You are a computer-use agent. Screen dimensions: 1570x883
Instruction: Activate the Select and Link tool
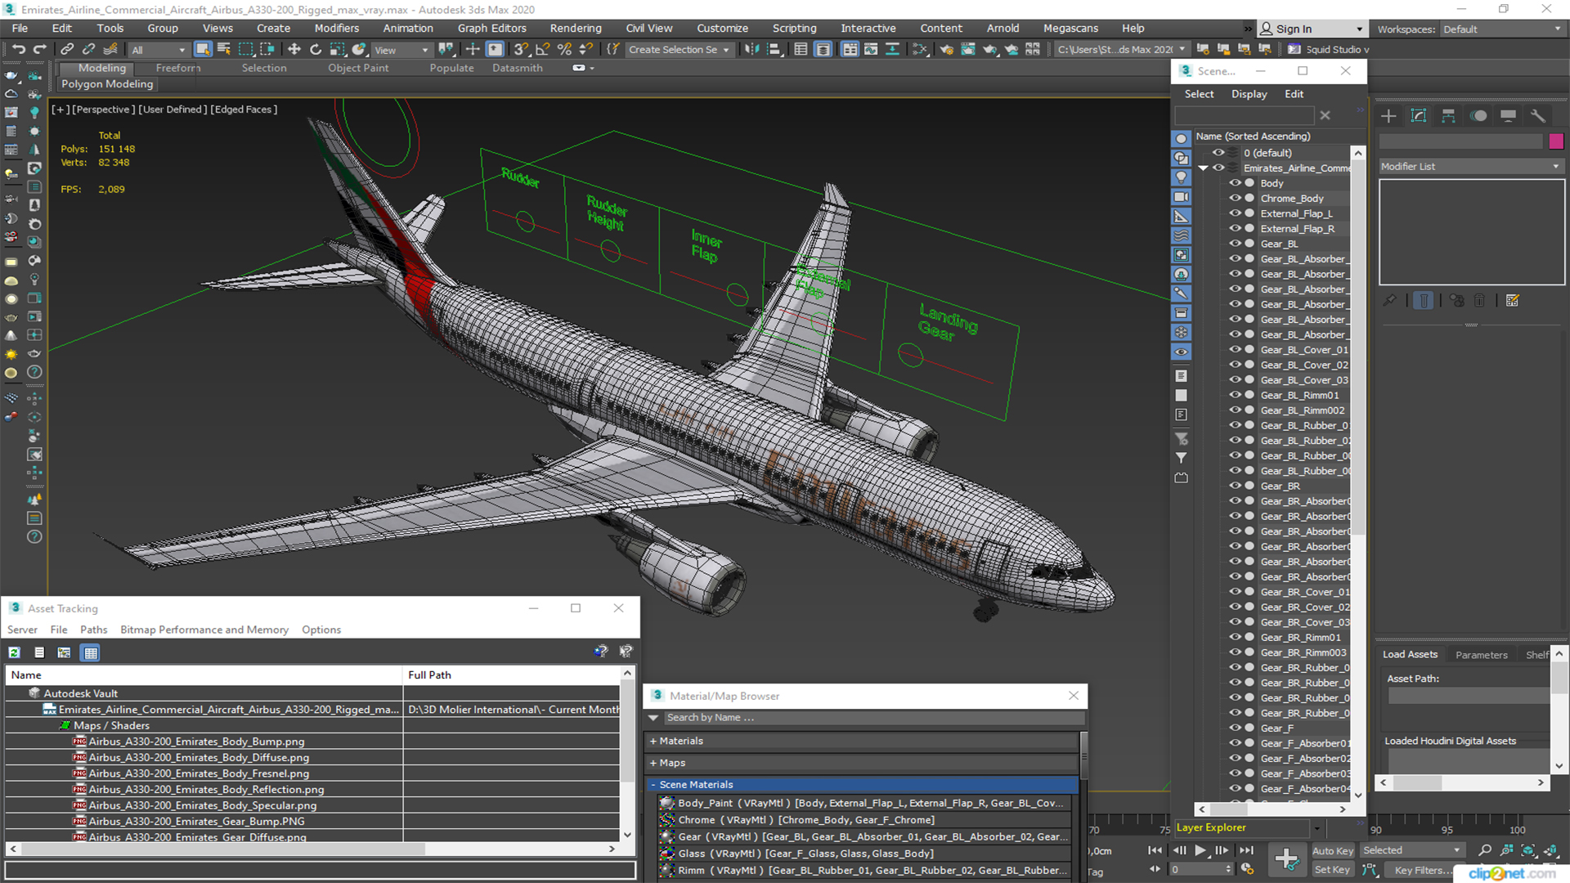(67, 49)
